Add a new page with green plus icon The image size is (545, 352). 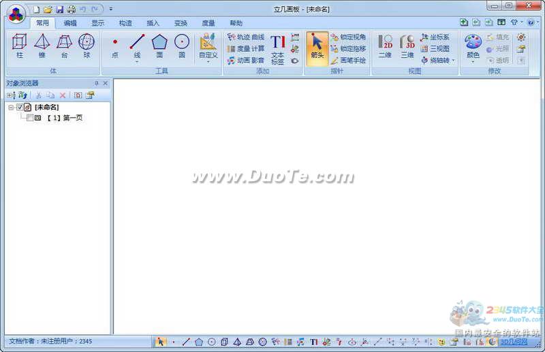[464, 22]
